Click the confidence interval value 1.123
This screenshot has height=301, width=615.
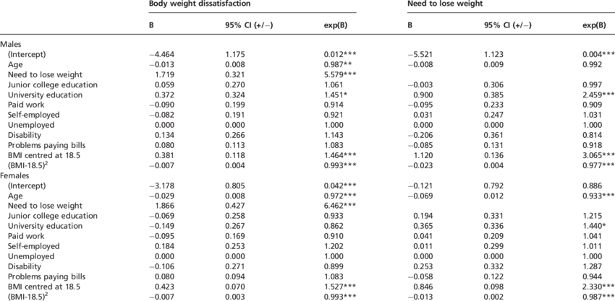(x=494, y=55)
